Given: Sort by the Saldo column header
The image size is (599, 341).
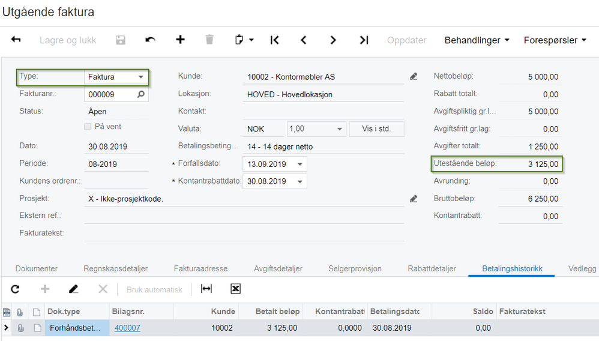Looking at the screenshot, I should 464,312.
